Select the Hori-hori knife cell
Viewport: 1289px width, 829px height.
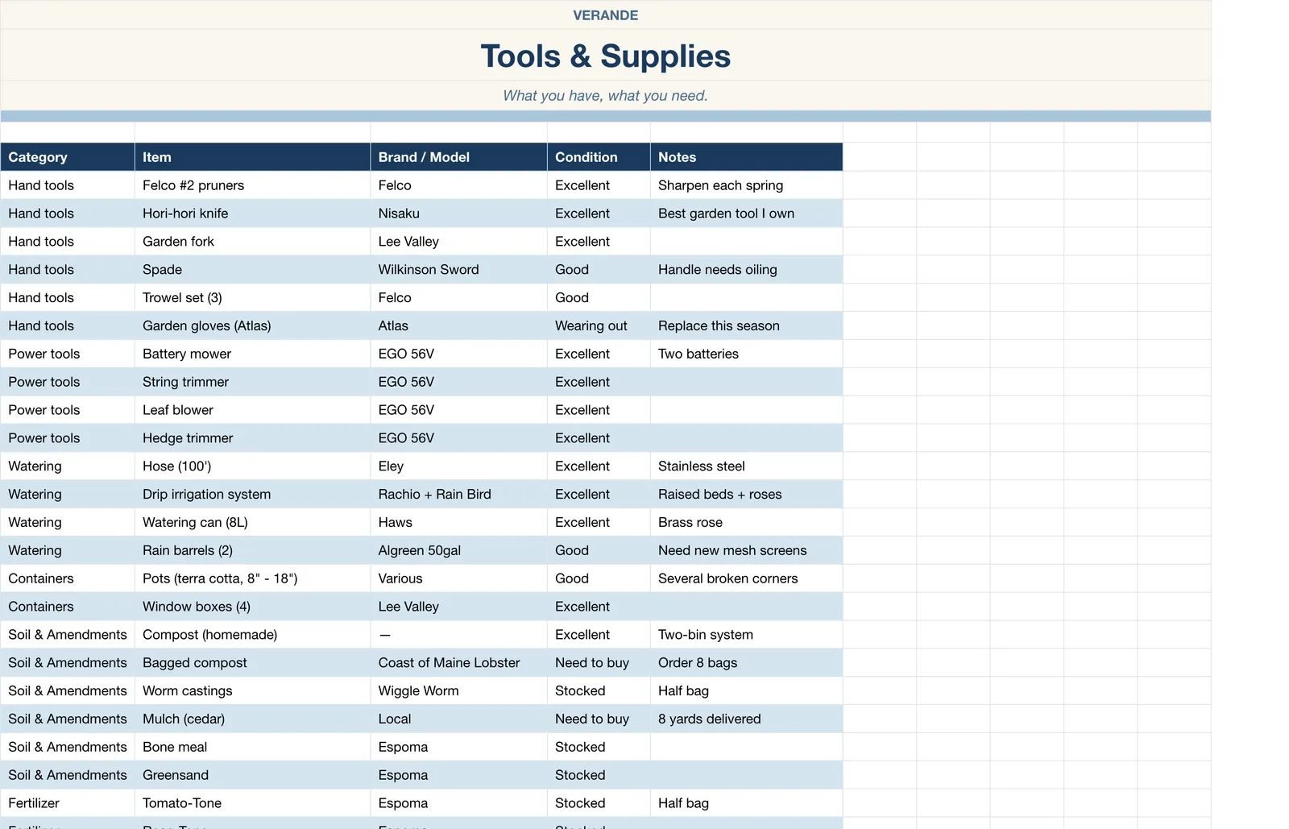252,213
